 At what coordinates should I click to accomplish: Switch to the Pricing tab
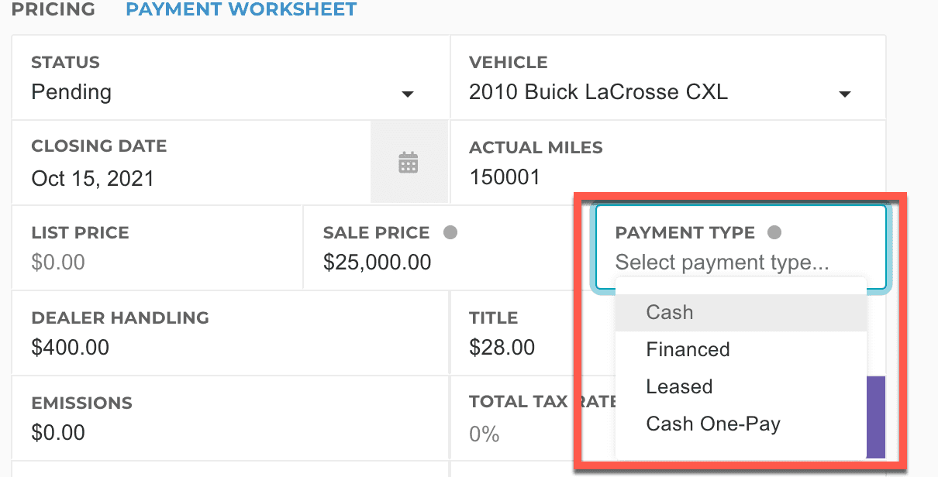(x=53, y=9)
